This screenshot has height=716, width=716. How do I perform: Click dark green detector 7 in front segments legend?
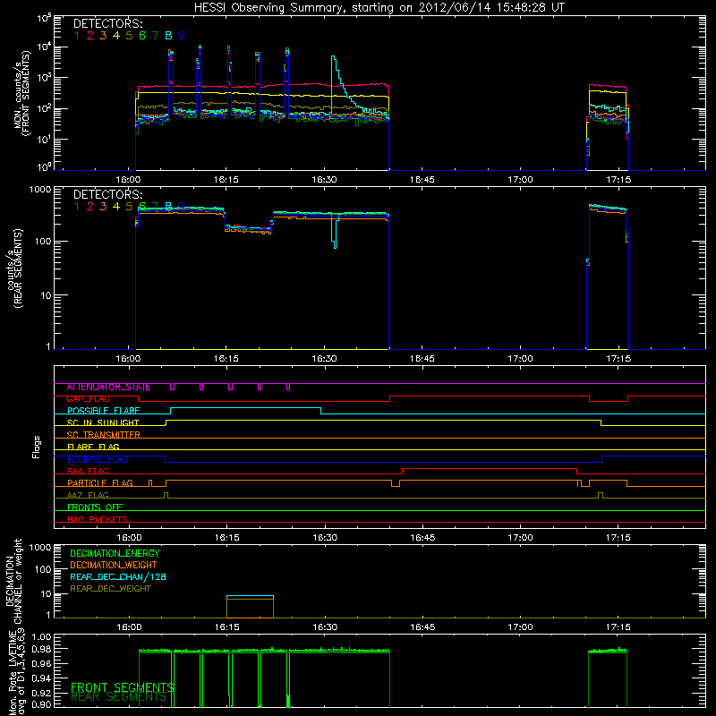click(155, 36)
